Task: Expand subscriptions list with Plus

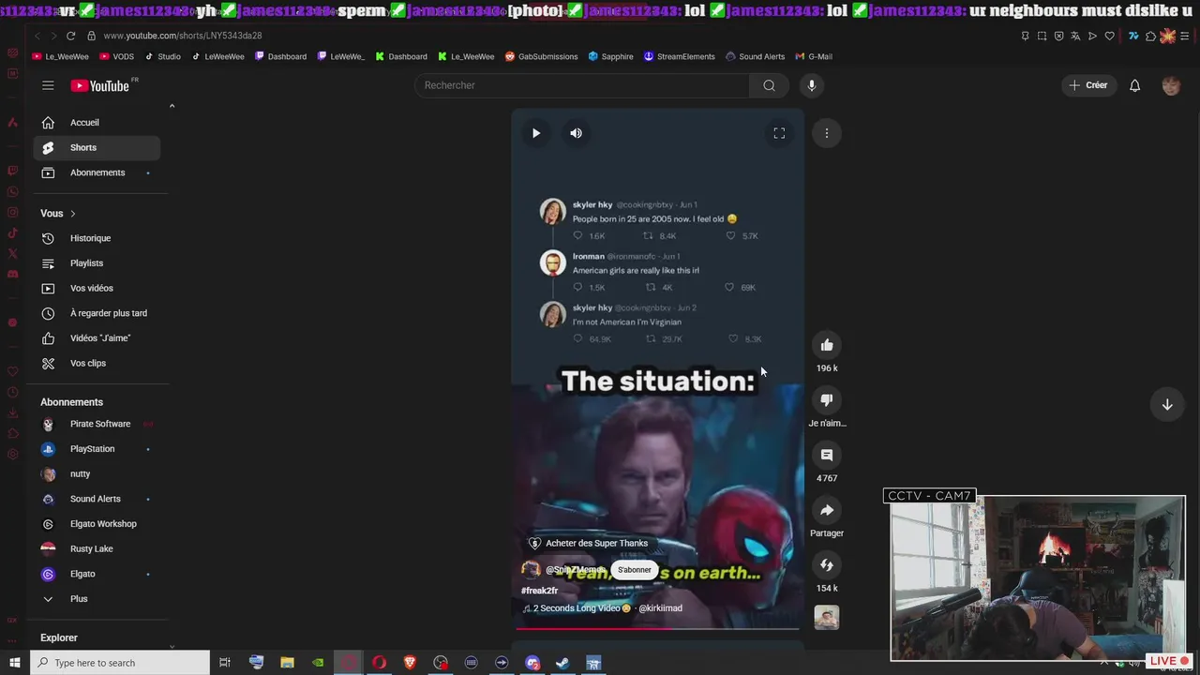Action: click(x=97, y=599)
